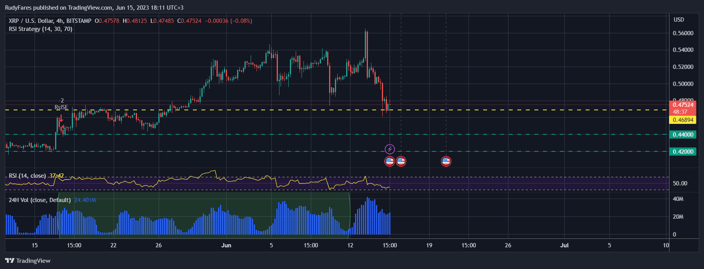Select the RSI Strategy (14, 30, 70) legend
The height and width of the screenshot is (269, 704).
[x=40, y=29]
